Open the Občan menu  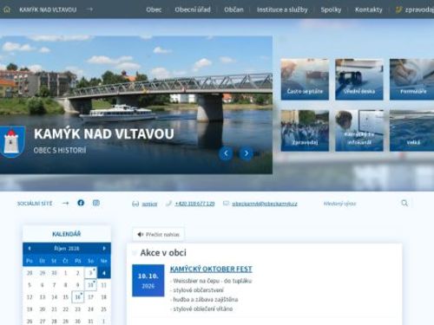click(233, 10)
